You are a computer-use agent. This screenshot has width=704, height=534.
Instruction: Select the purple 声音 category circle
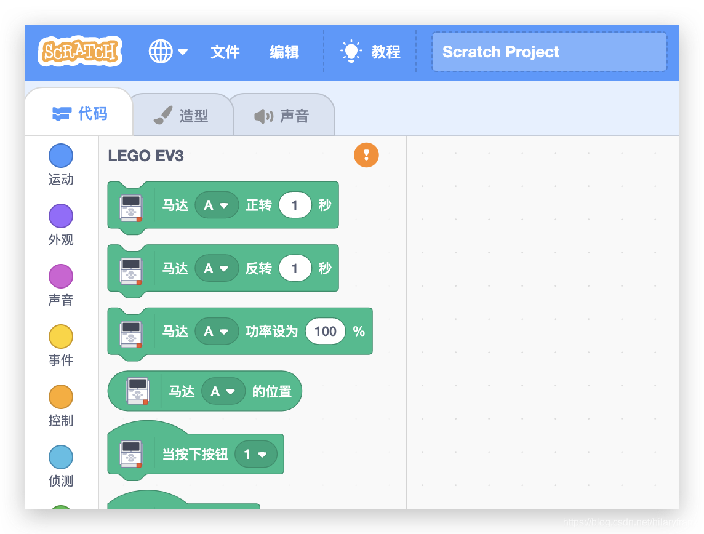pos(60,276)
